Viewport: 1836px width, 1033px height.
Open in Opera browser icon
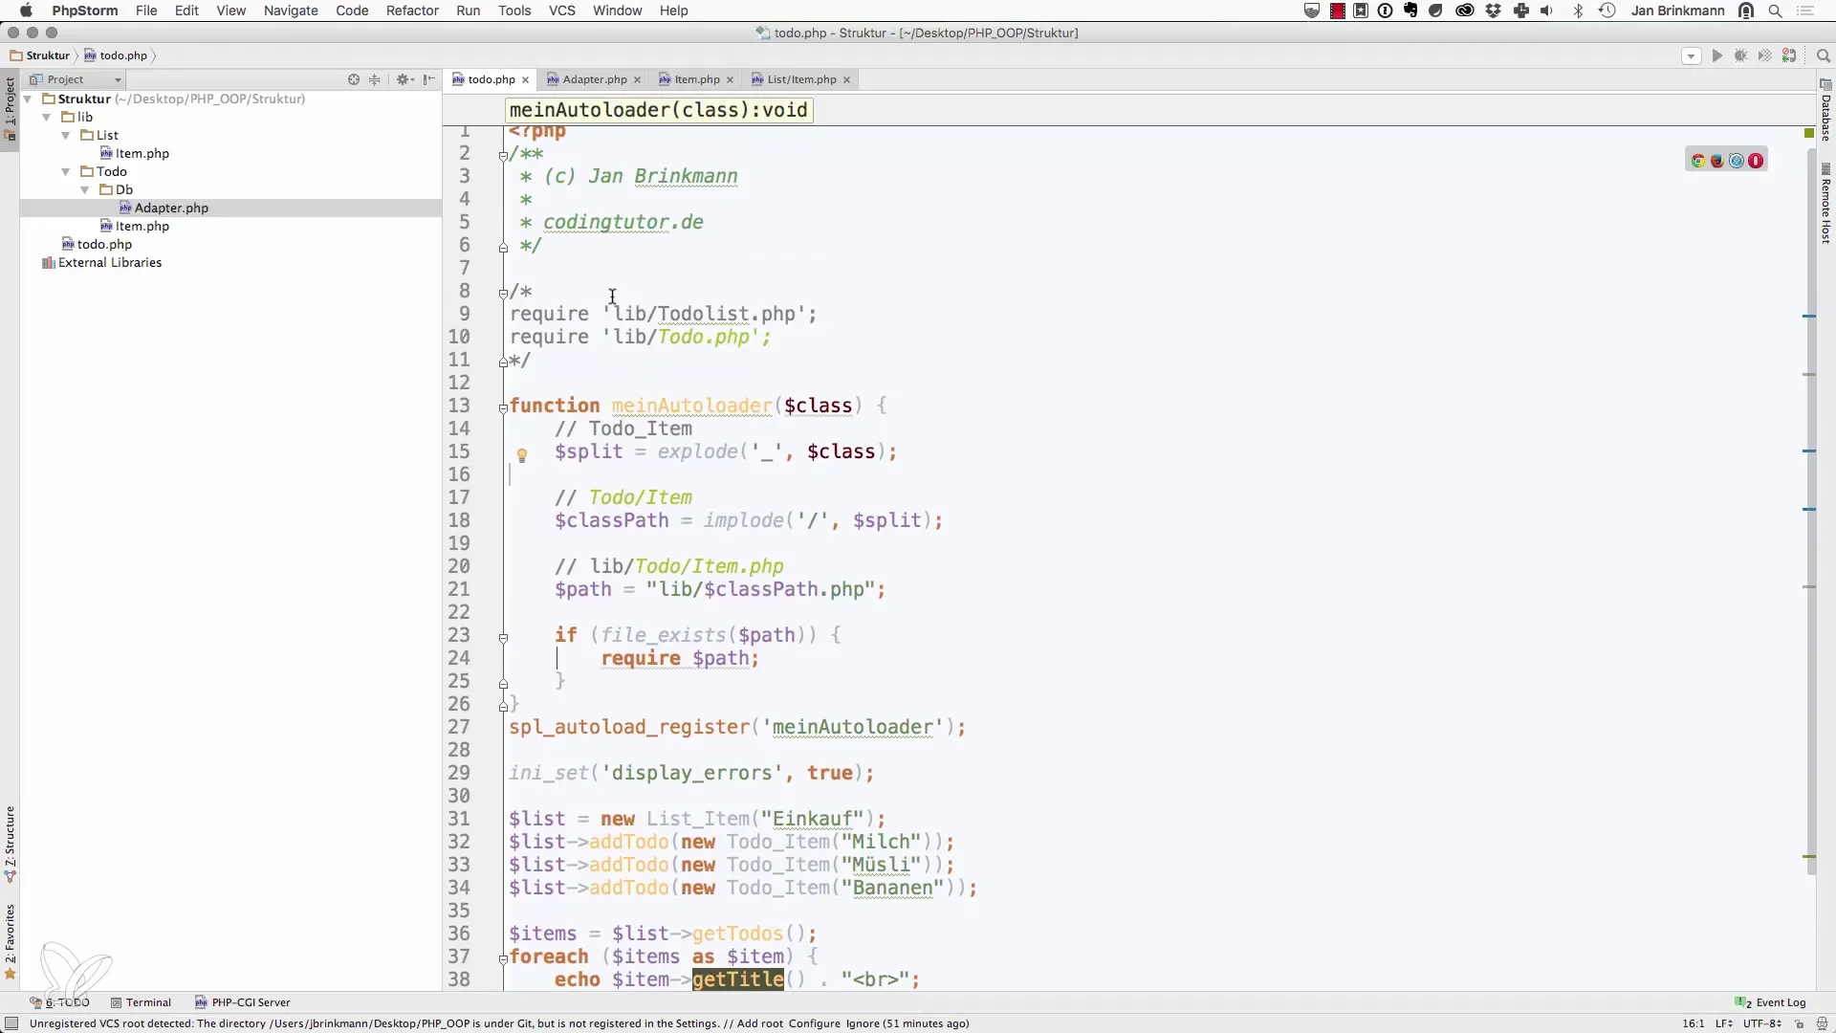pyautogui.click(x=1756, y=161)
